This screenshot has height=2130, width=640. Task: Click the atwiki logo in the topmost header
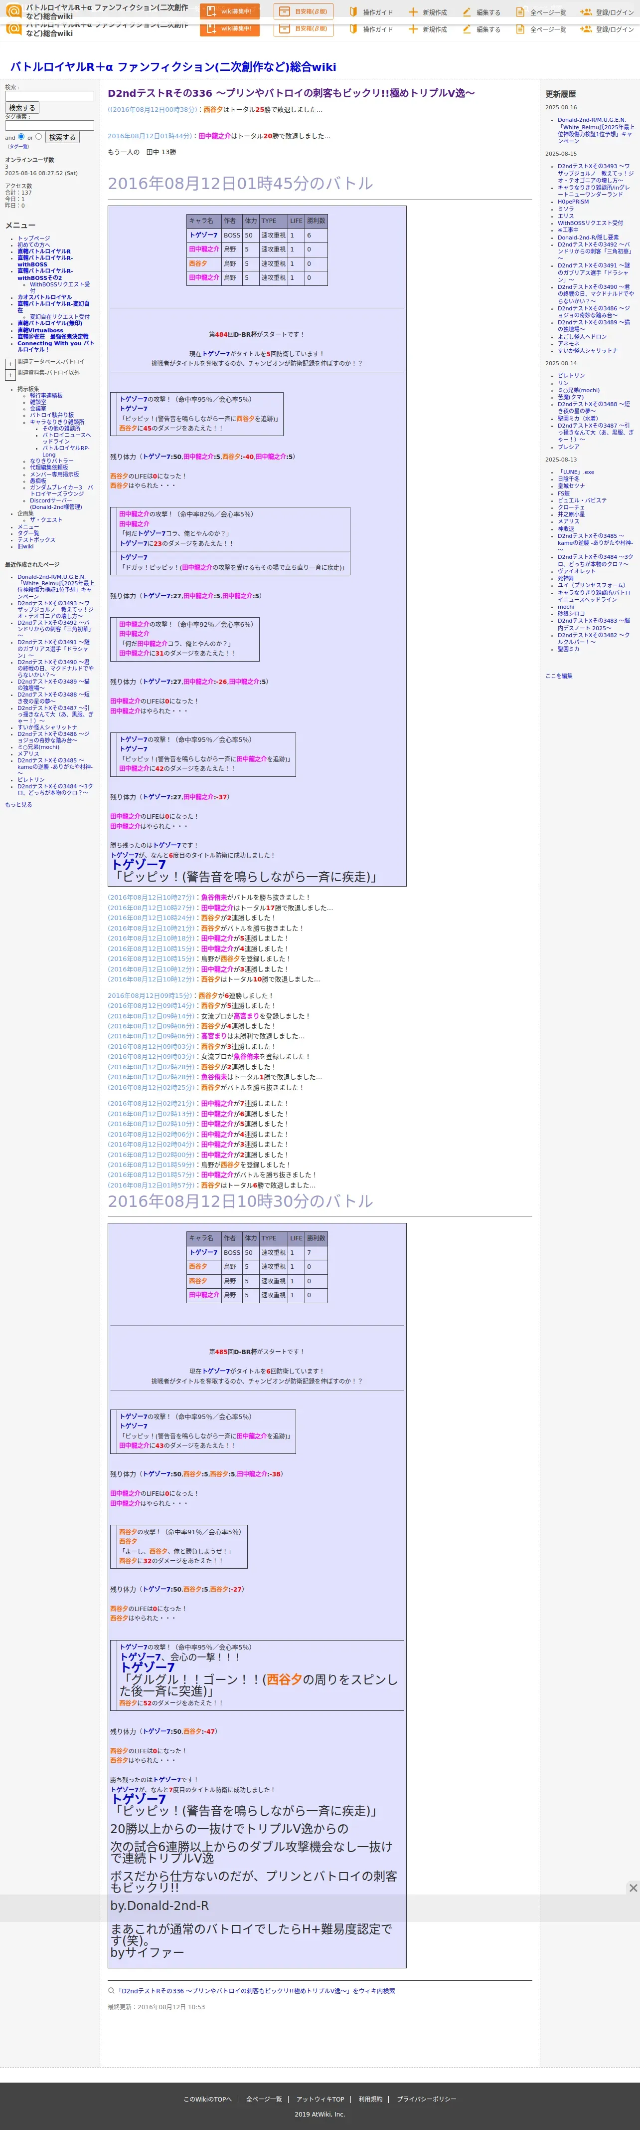click(13, 11)
